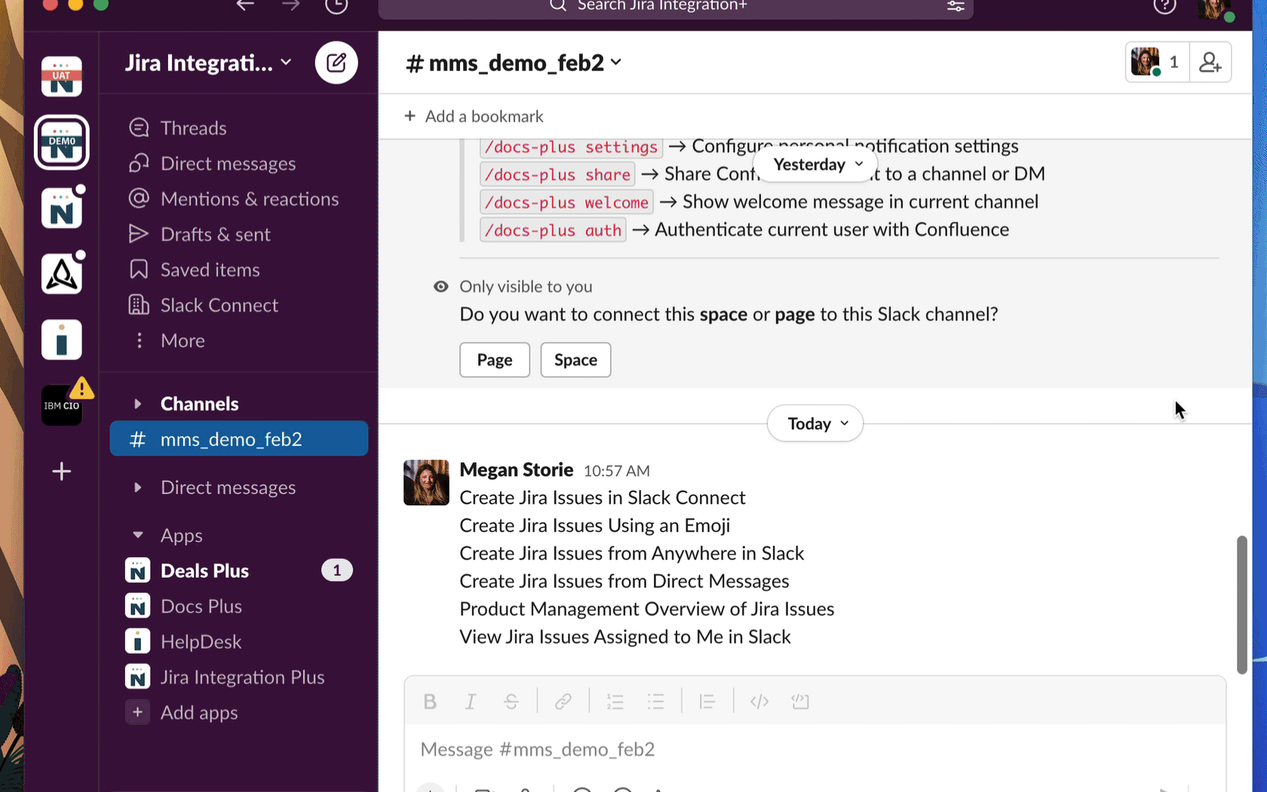This screenshot has width=1267, height=792.
Task: Open the Today date jump menu
Action: 815,424
